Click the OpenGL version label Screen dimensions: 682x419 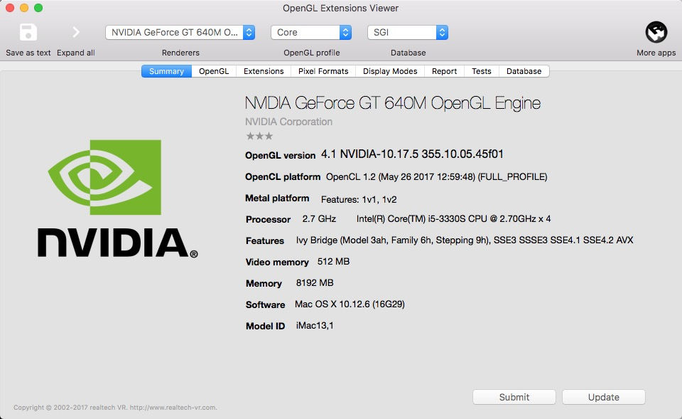pyautogui.click(x=280, y=156)
